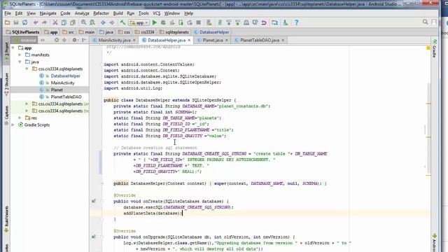Click the Navigate Back arrow icon

pyautogui.click(x=103, y=22)
